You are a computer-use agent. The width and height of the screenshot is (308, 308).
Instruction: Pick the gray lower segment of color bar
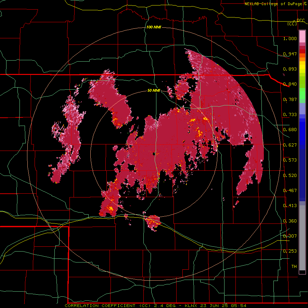tap(302, 239)
